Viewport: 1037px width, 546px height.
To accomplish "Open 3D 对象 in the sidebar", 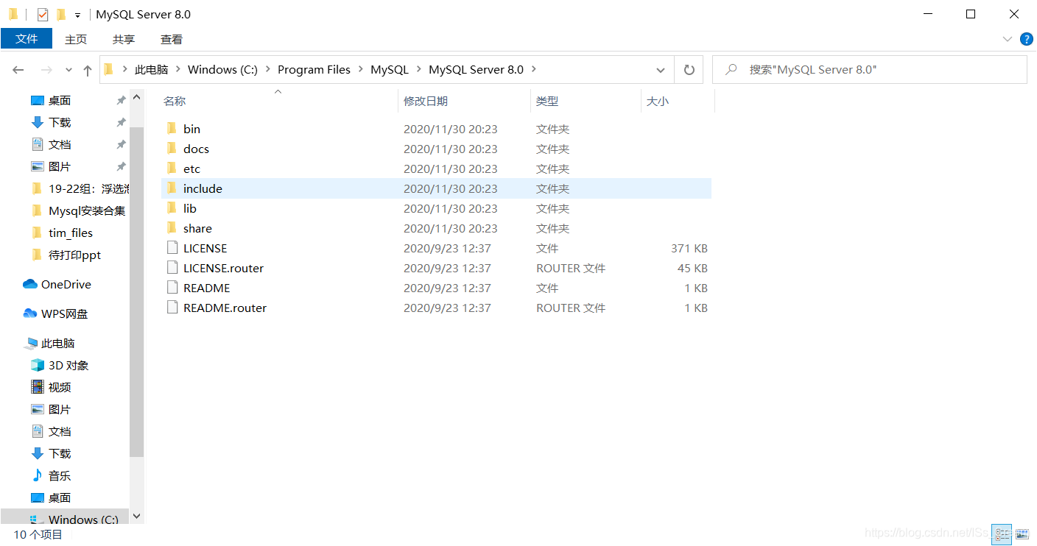I will (60, 365).
